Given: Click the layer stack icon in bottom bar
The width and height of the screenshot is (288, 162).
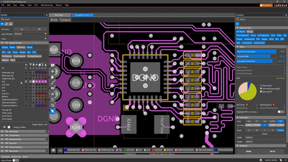Looking at the screenshot, I should tap(53, 150).
